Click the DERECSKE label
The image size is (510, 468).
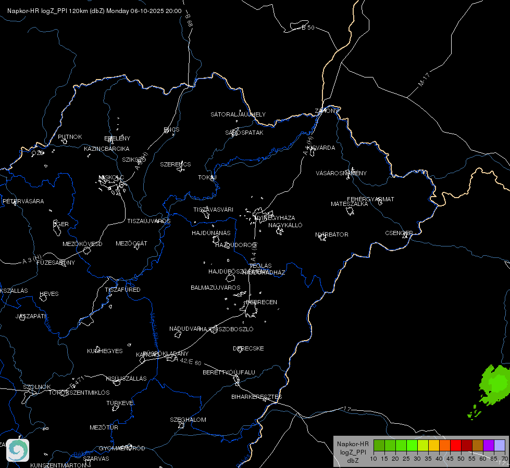248,348
